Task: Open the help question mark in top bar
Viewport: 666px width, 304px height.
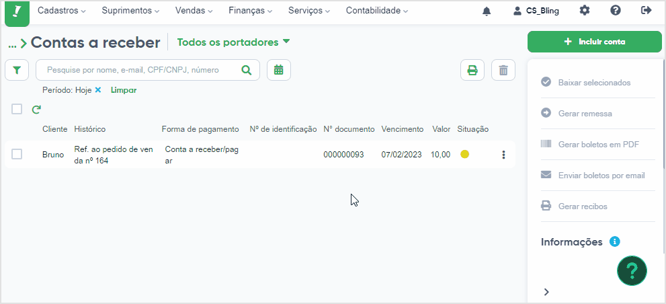Action: click(x=616, y=11)
